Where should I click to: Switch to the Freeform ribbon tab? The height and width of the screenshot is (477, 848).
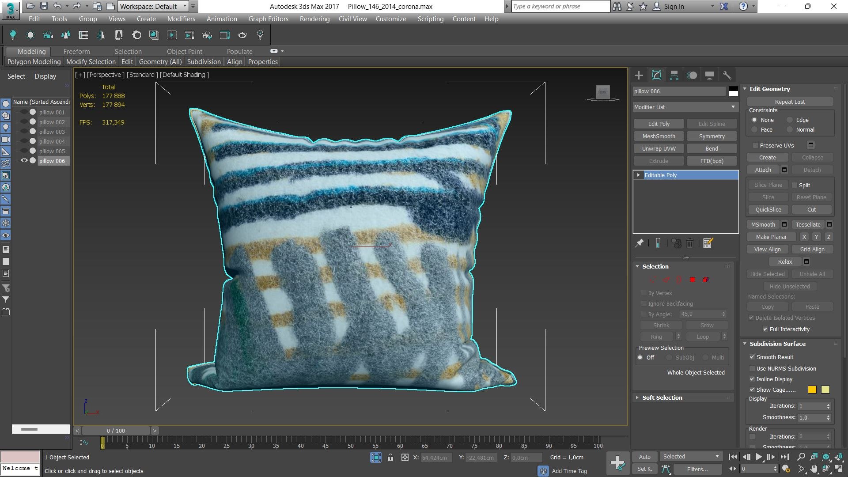76,52
